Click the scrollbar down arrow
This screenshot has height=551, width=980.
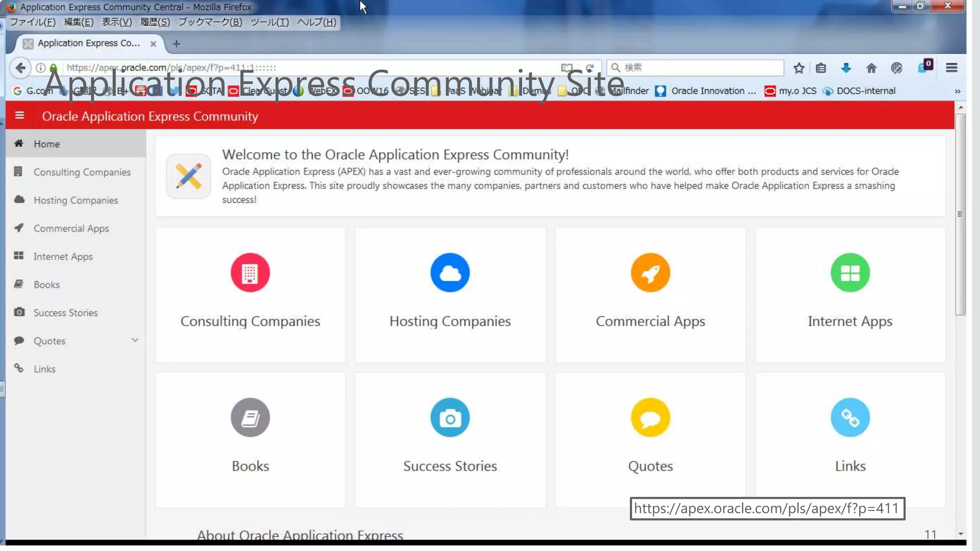click(960, 533)
